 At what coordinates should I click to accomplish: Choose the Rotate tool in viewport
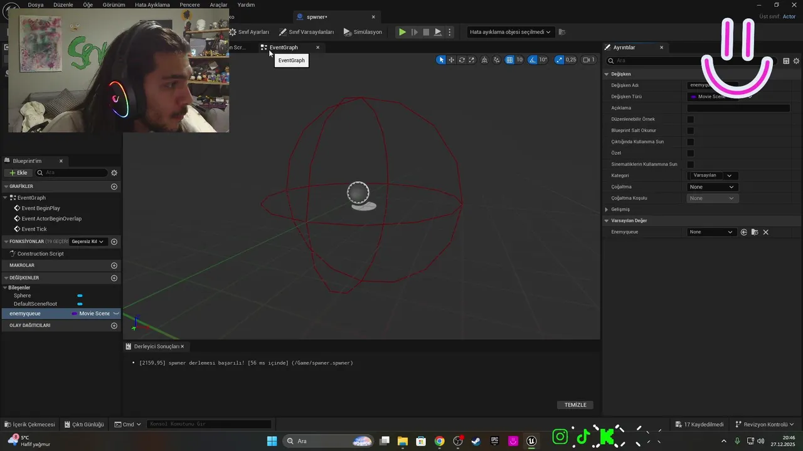(x=462, y=60)
